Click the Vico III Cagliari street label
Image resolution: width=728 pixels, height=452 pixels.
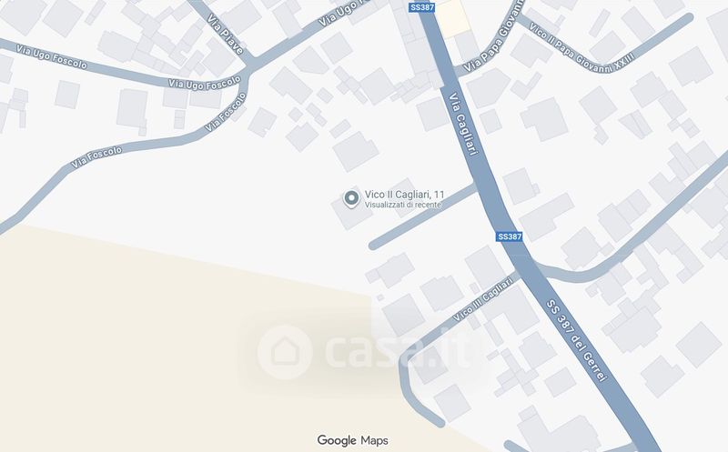coord(483,299)
